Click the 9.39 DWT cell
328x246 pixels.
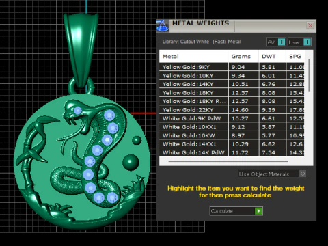point(273,110)
